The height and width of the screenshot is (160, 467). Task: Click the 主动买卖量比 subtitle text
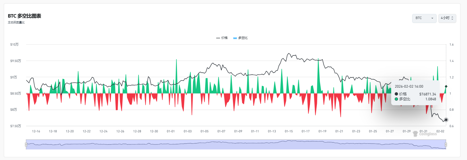[x=16, y=22]
